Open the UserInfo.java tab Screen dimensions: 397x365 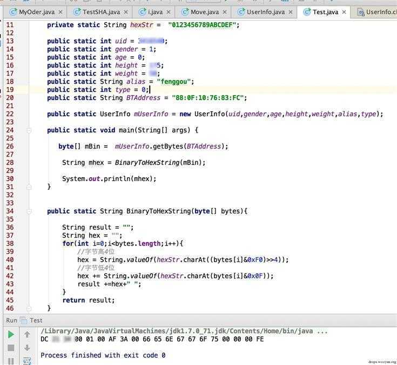click(266, 12)
